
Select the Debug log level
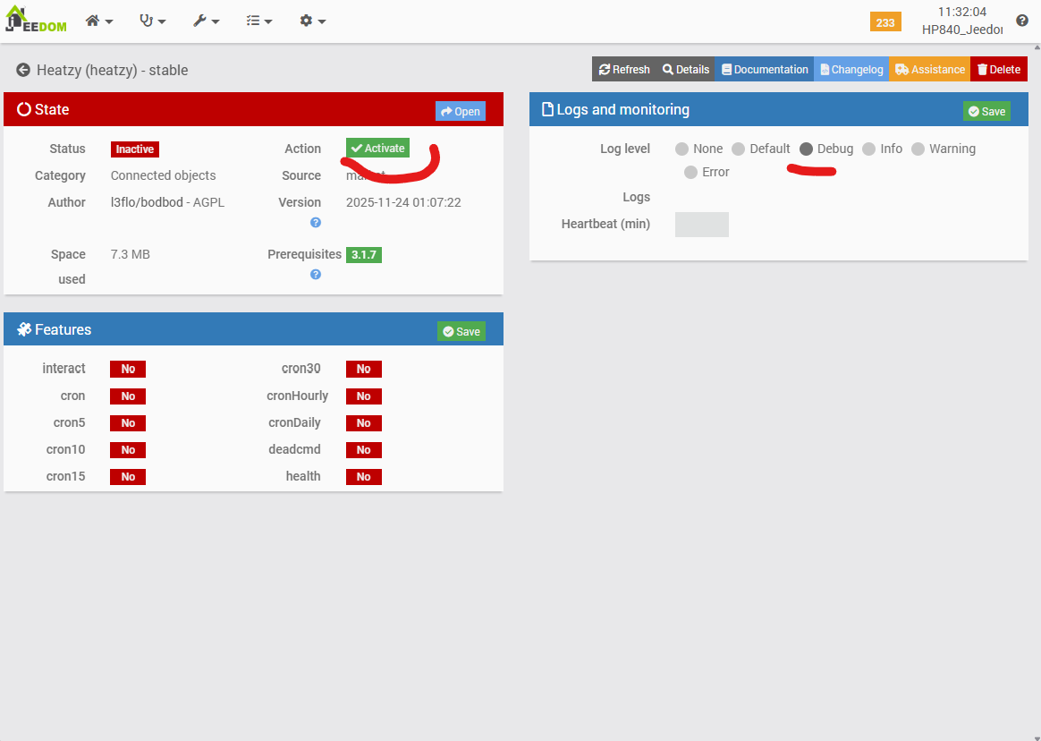[x=806, y=149]
